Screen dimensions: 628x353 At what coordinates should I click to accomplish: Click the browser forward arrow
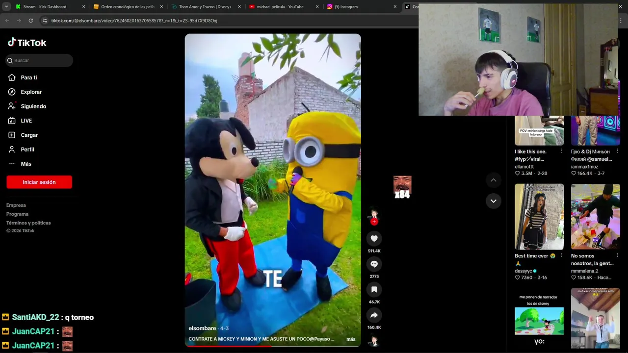click(x=19, y=21)
